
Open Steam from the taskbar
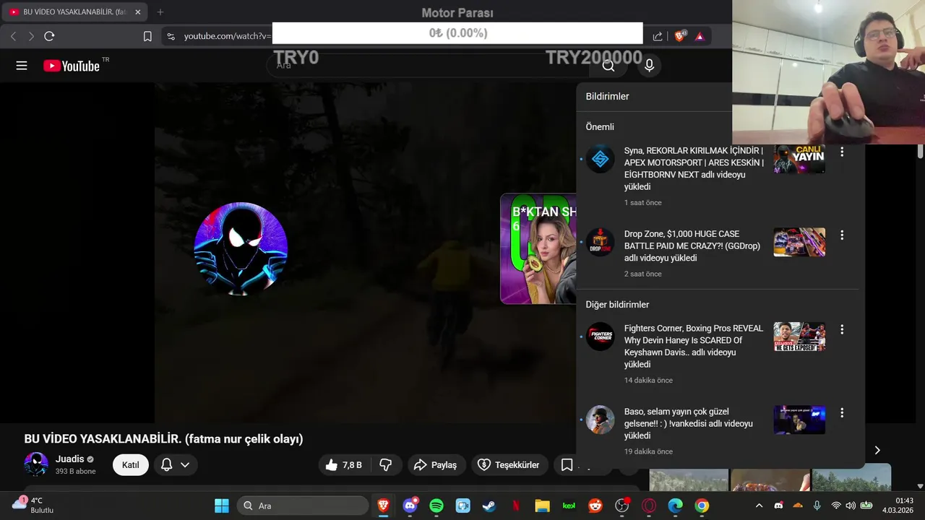pos(489,506)
